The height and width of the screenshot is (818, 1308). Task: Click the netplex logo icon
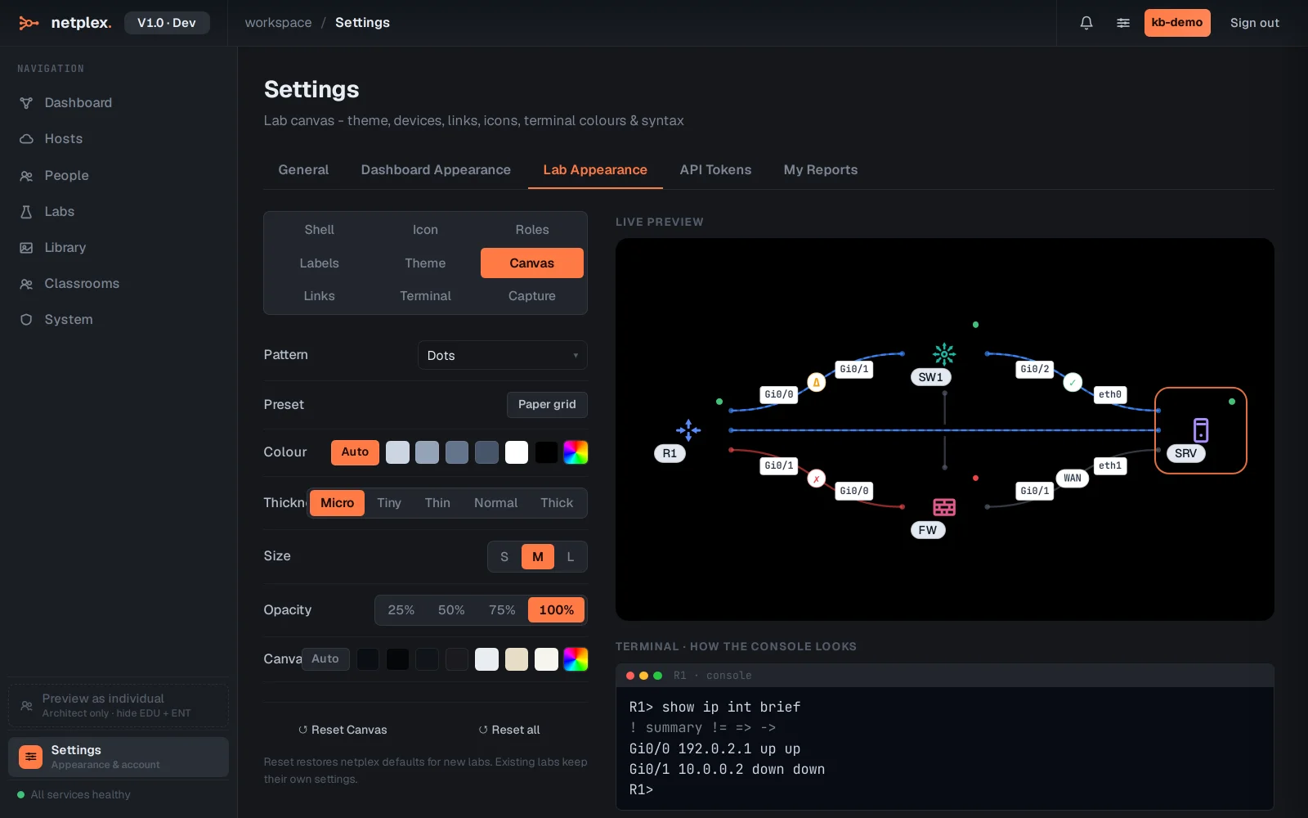click(x=29, y=23)
